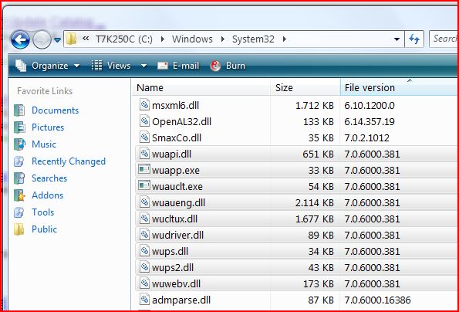This screenshot has height=312, width=459.
Task: Select file wuauclt.exe
Action: pos(177,187)
